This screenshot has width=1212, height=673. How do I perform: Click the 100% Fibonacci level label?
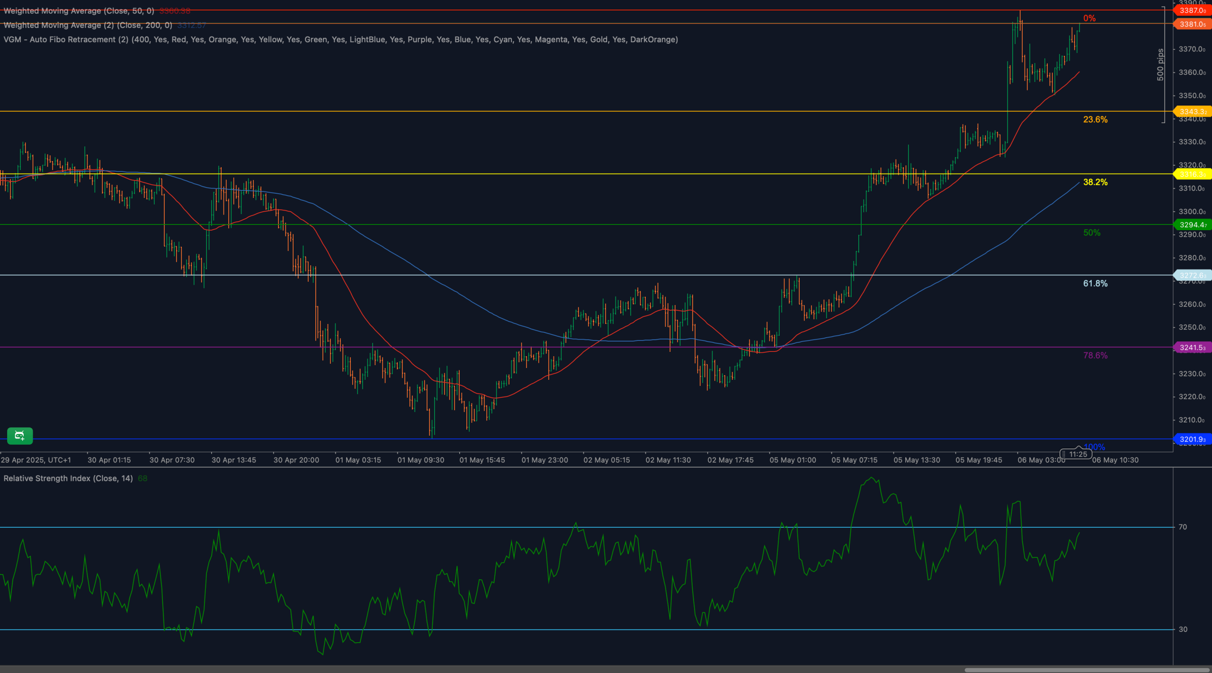(x=1094, y=447)
